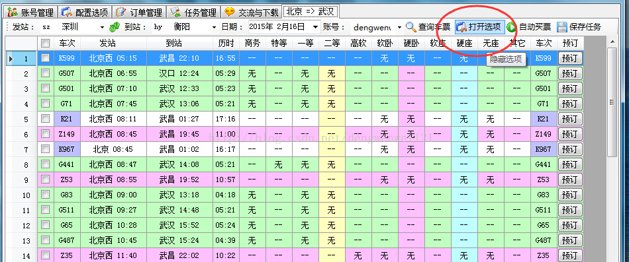Screen dimensions: 629x262
Task: Click the vertical scrollbar thumb
Action: click(x=612, y=102)
